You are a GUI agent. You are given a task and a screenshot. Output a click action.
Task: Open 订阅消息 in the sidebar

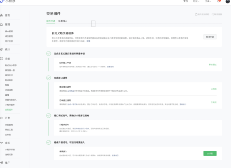coord(9,90)
